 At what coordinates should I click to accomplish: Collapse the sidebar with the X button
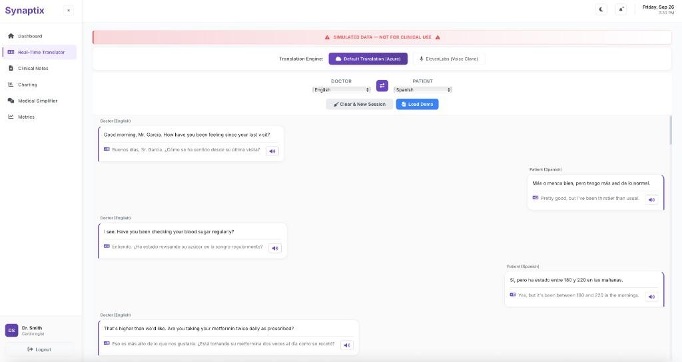click(x=69, y=11)
